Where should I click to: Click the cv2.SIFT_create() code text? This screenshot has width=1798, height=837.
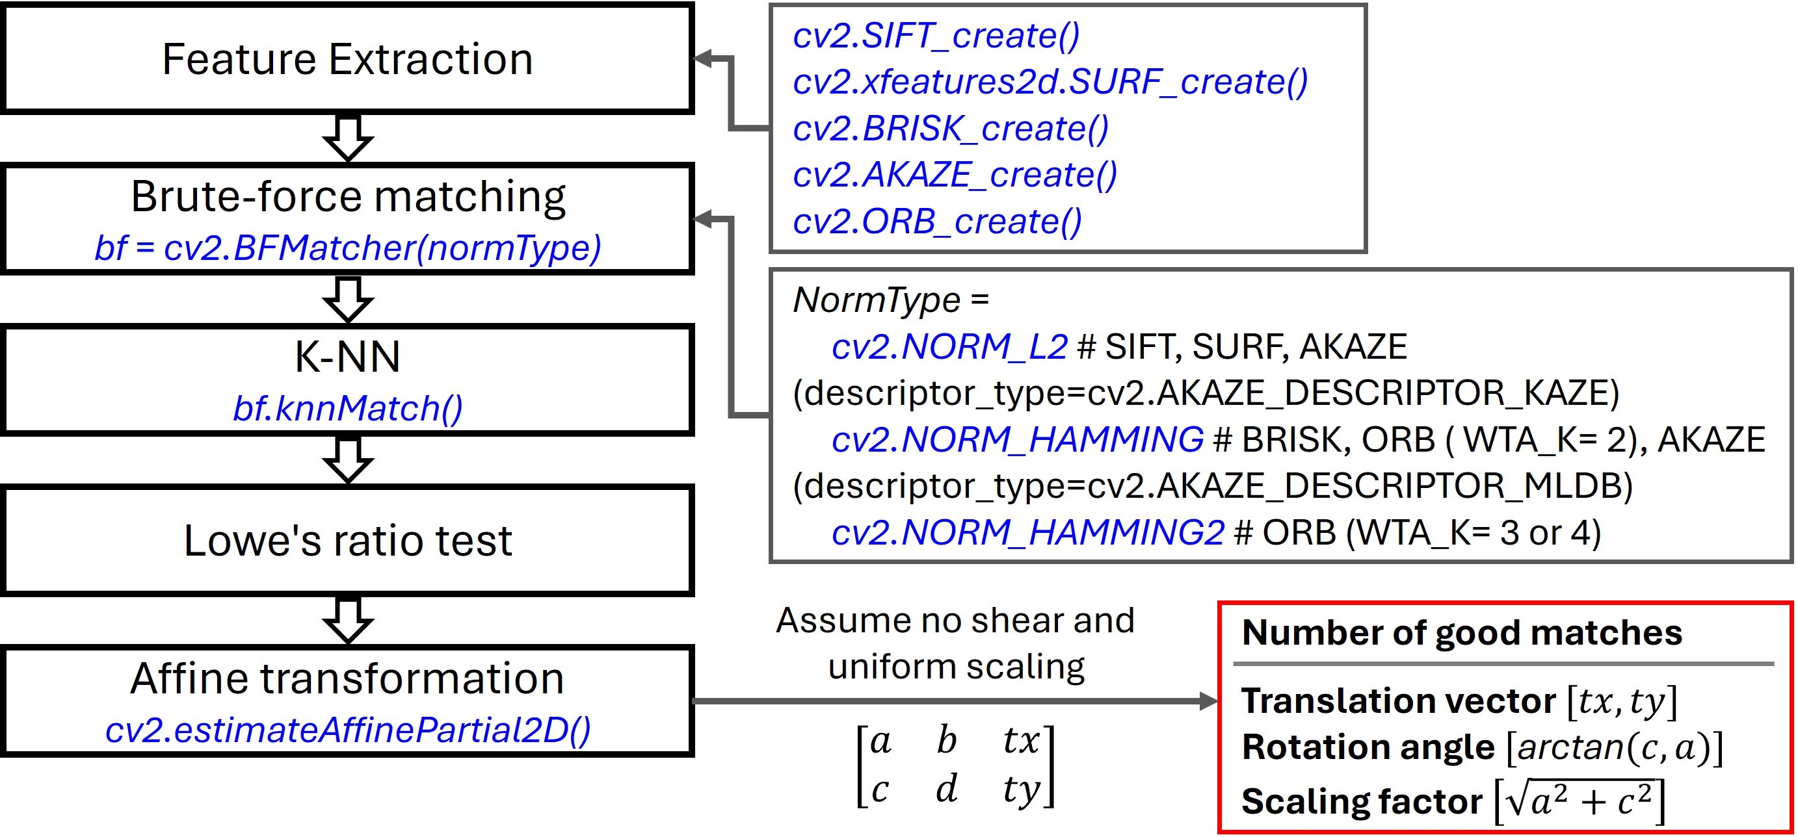click(935, 36)
